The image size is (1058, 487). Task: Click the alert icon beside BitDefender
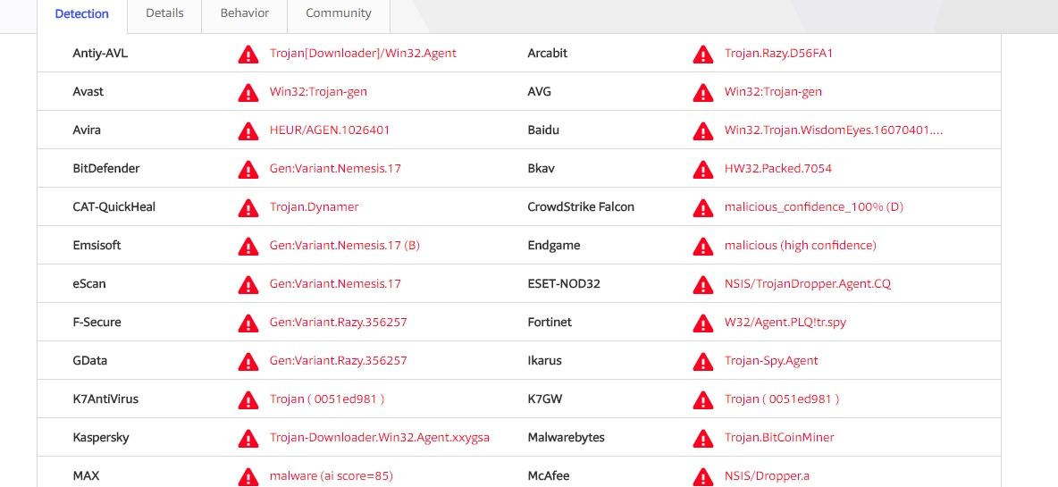tap(248, 170)
